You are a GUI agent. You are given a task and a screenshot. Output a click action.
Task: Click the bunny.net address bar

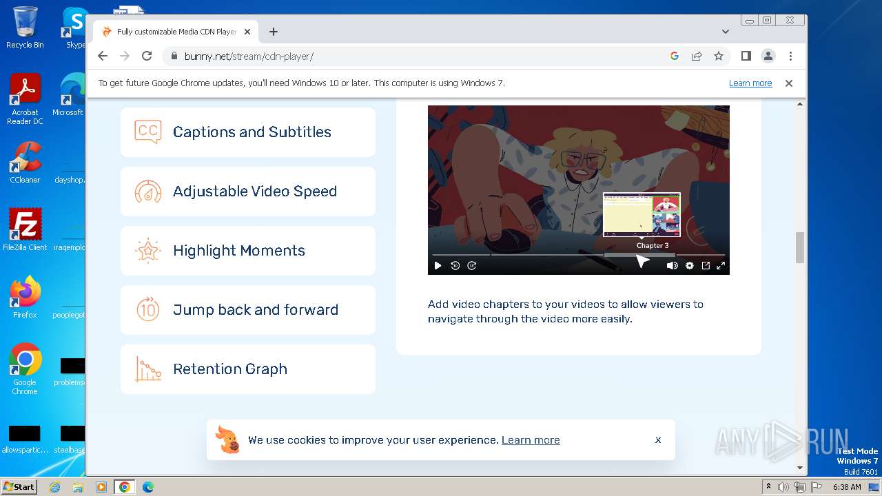413,56
